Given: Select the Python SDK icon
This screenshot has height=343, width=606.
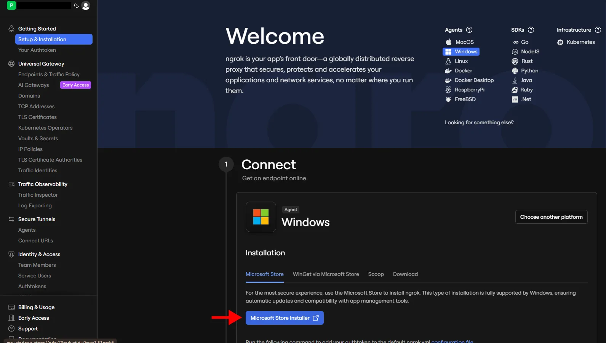Looking at the screenshot, I should [x=515, y=71].
